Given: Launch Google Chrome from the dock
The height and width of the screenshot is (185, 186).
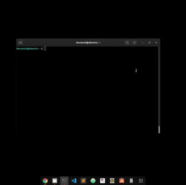Looking at the screenshot, I should 45,181.
